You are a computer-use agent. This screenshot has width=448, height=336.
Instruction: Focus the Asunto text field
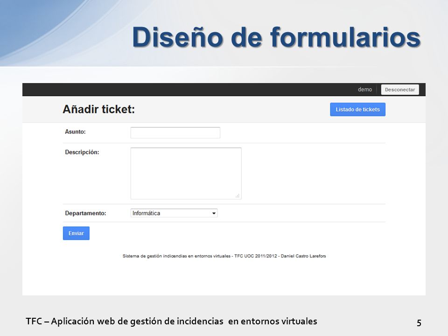(x=175, y=133)
